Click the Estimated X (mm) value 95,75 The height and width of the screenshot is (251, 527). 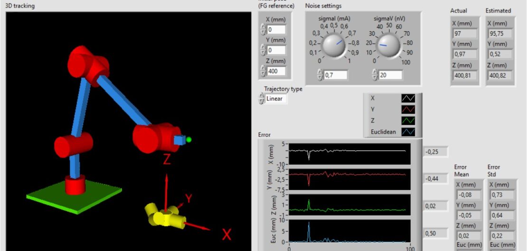[500, 34]
